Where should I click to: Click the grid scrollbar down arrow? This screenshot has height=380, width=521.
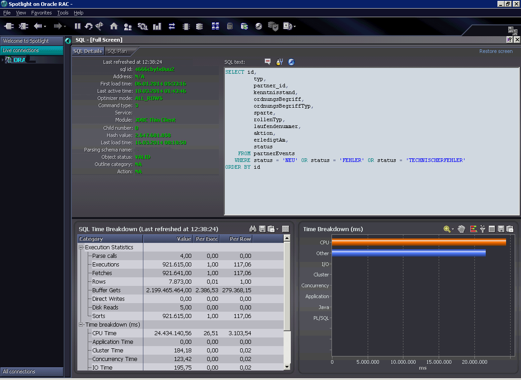click(287, 367)
